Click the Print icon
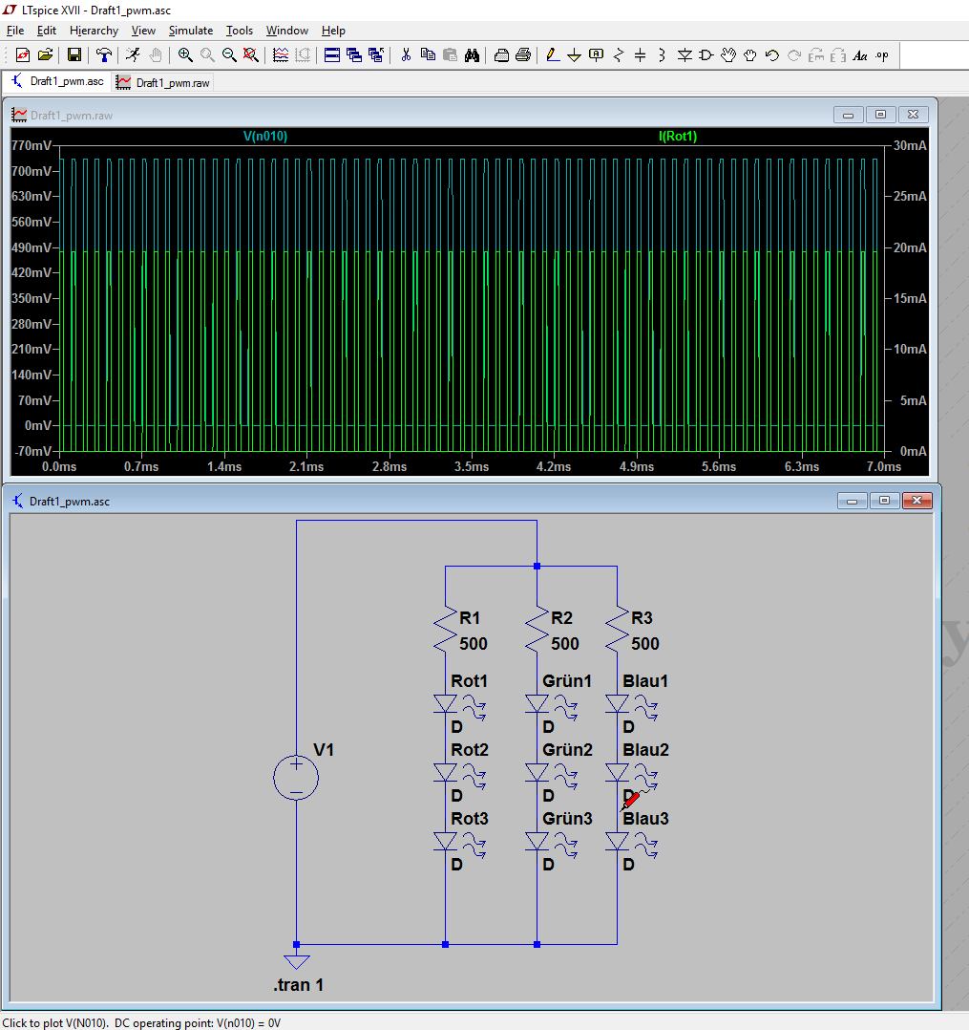Image resolution: width=969 pixels, height=1030 pixels. [523, 55]
